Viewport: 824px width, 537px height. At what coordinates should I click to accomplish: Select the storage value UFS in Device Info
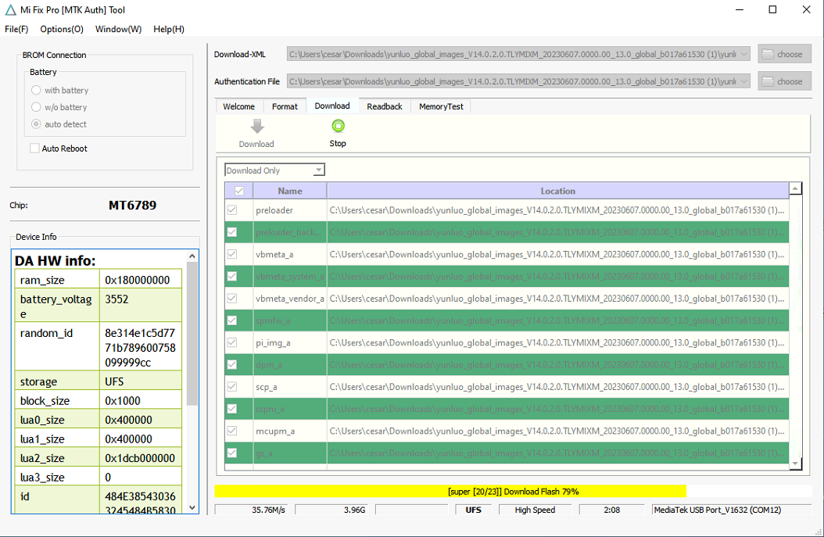pos(114,381)
